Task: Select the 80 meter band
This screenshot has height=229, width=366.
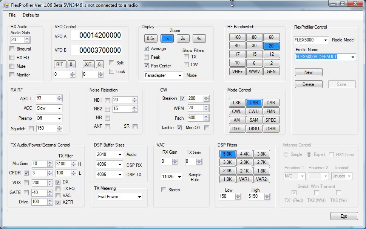Action: click(x=254, y=37)
